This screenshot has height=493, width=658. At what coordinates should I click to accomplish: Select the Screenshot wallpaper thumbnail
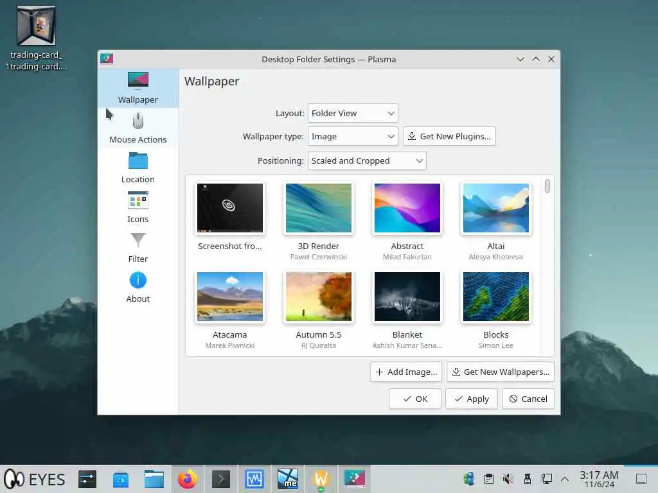point(230,208)
